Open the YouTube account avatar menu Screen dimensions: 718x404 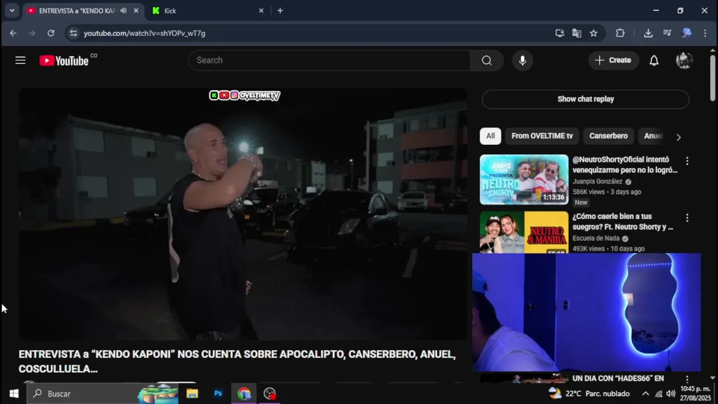(684, 60)
